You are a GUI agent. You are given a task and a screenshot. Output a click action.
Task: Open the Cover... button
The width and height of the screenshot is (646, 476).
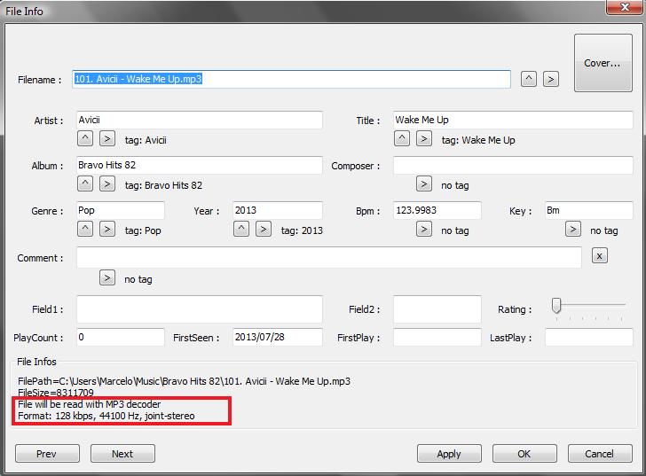pos(602,63)
